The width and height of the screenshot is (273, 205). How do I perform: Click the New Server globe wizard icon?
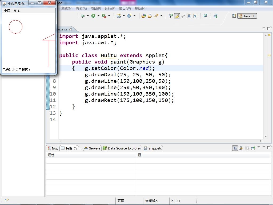pos(119,16)
